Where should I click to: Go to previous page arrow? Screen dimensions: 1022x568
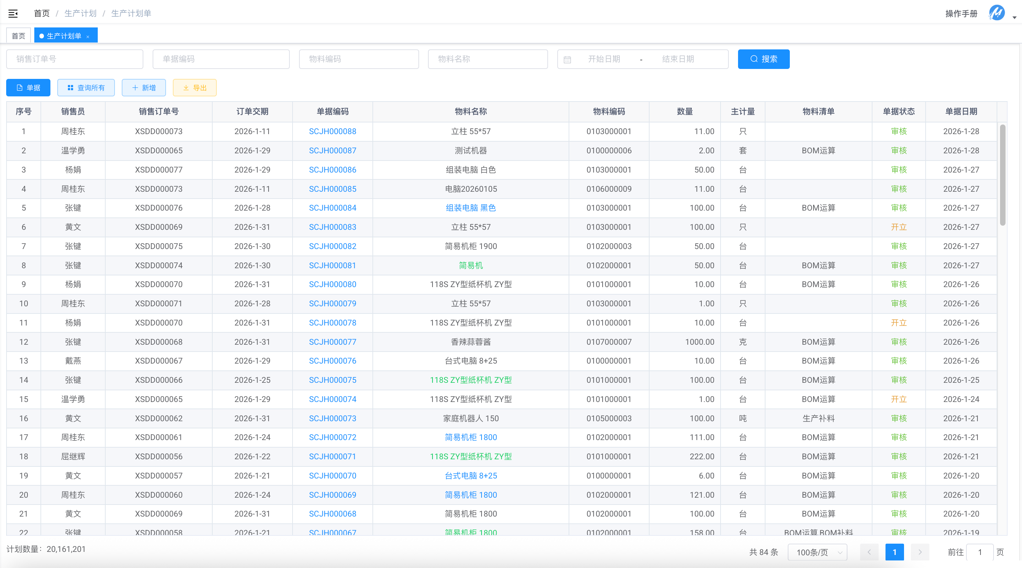(x=869, y=552)
